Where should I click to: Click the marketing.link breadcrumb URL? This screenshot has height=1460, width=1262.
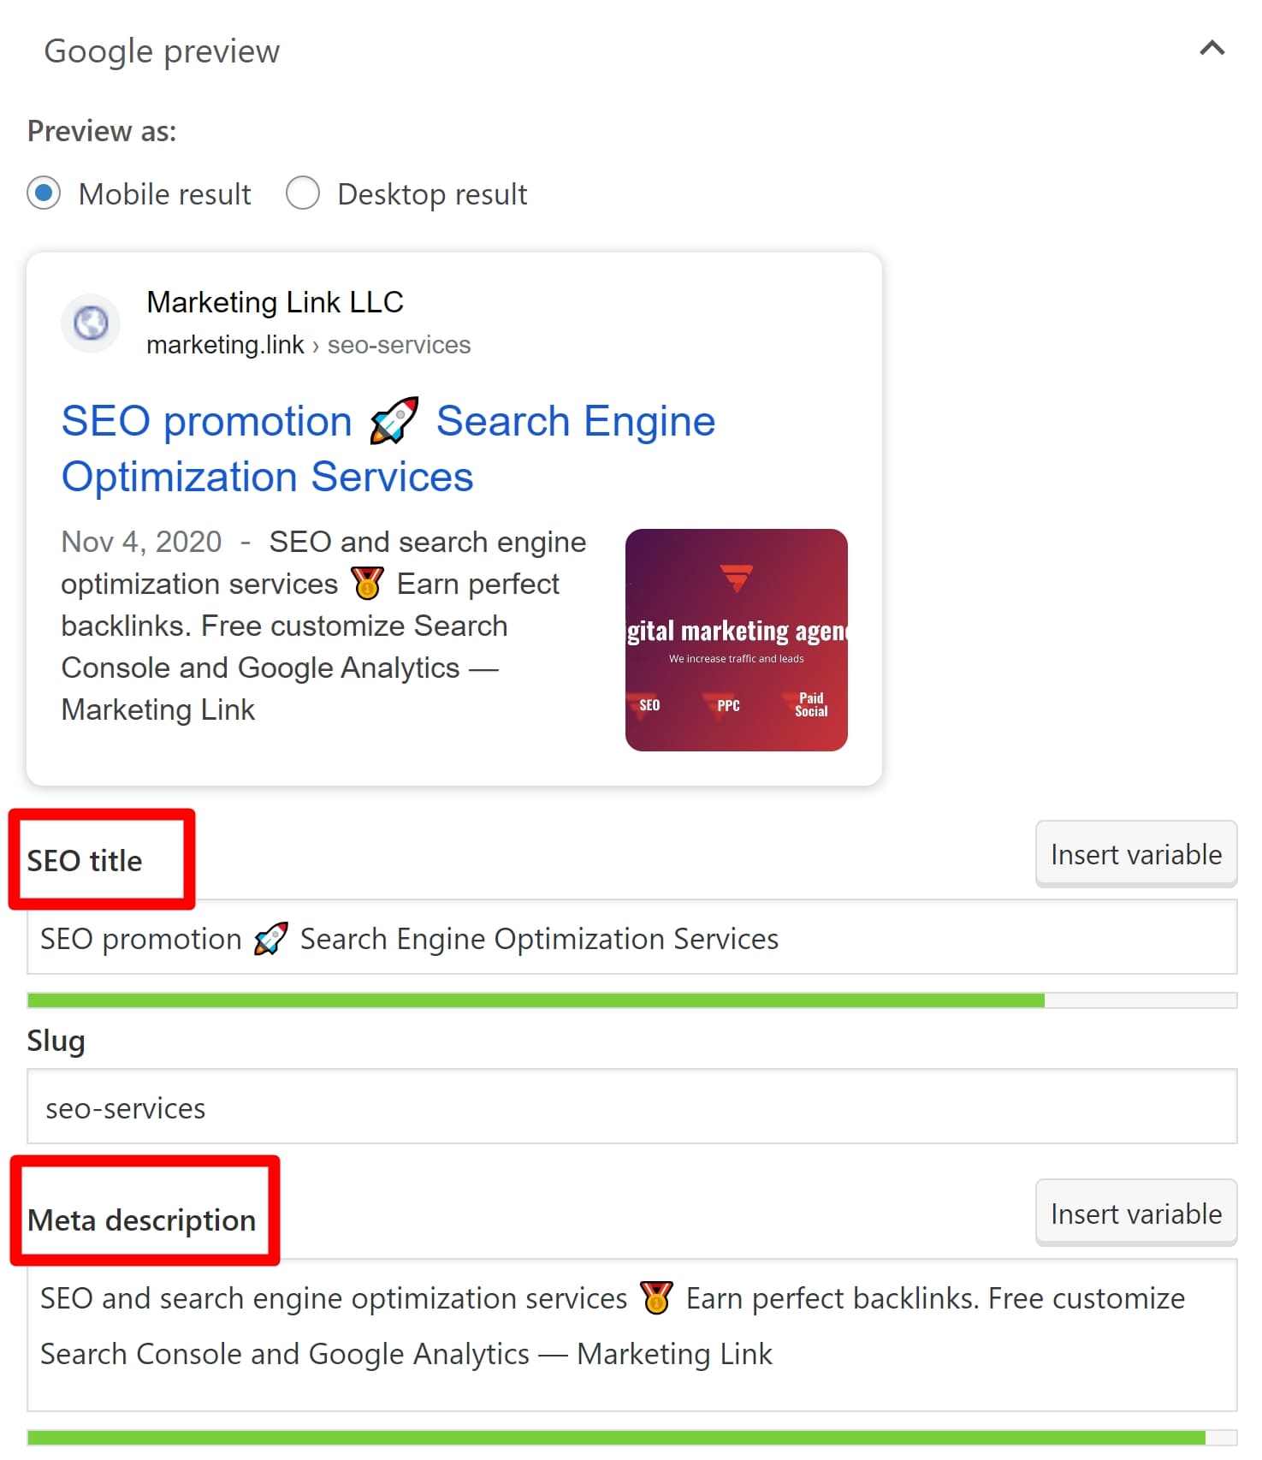click(x=225, y=345)
